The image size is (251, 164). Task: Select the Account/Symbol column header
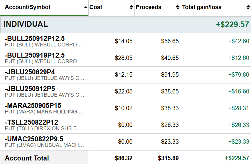click(x=27, y=7)
